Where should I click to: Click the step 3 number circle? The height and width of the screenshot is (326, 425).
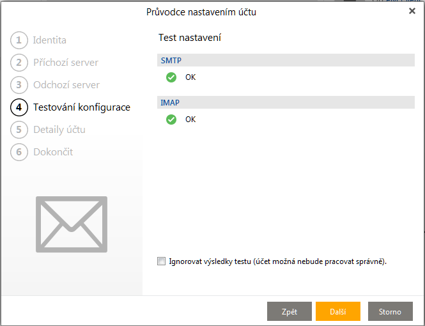[19, 85]
